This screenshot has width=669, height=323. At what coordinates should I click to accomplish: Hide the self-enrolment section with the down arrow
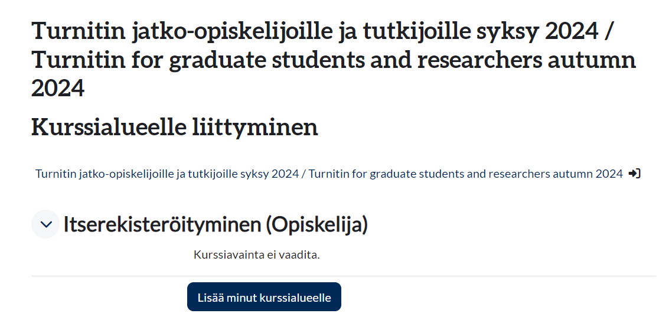point(45,224)
